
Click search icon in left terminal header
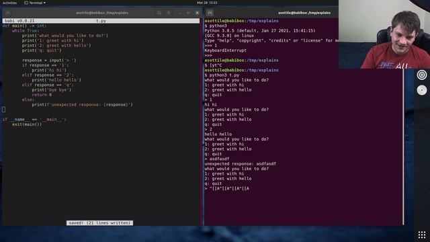point(159,13)
